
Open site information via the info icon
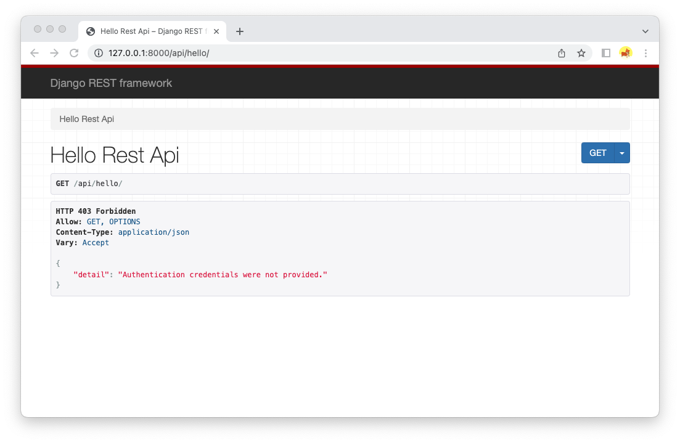point(98,53)
